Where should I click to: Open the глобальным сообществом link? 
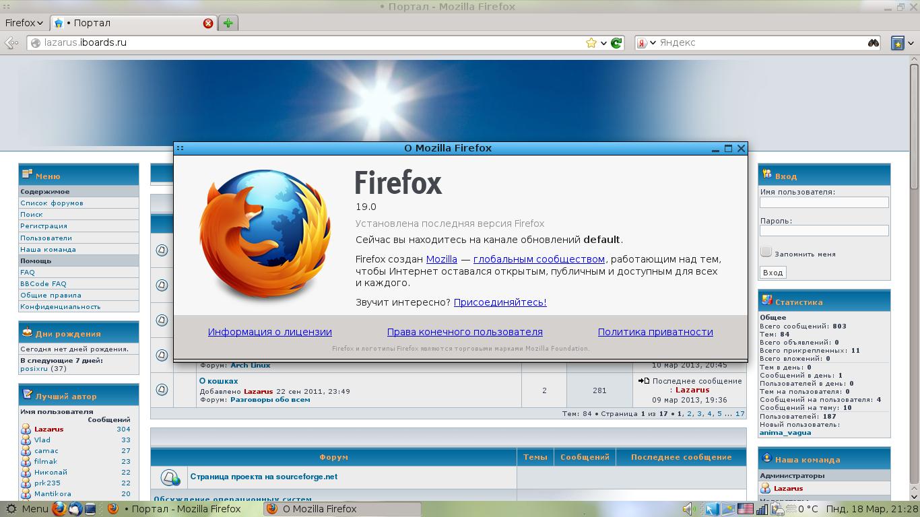[539, 259]
